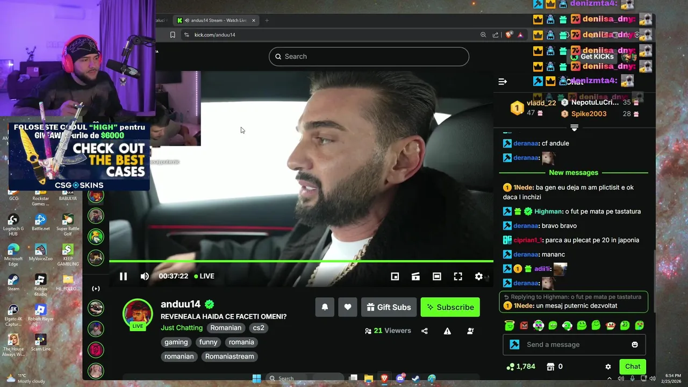Open the 1,784 channel points balance
688x387 pixels.
pyautogui.click(x=521, y=367)
